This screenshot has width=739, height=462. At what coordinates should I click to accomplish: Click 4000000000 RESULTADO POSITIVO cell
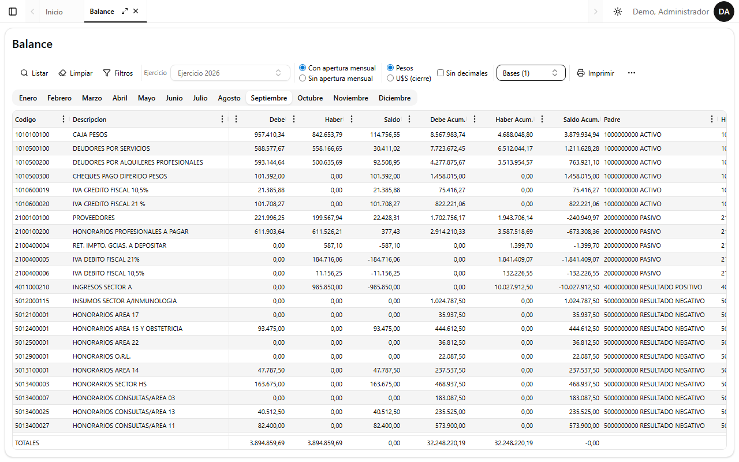coord(653,287)
